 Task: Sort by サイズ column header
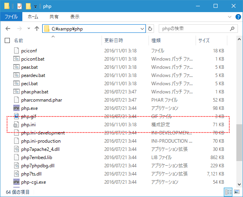(x=204, y=41)
